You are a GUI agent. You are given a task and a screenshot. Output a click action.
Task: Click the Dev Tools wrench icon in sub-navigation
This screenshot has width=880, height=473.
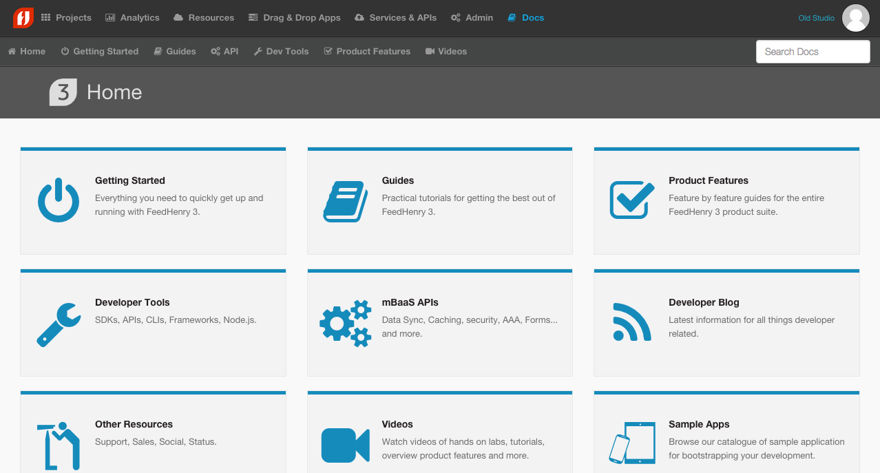tap(258, 52)
